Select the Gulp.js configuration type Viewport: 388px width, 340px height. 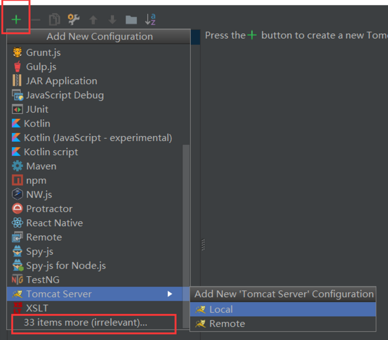tap(98, 67)
